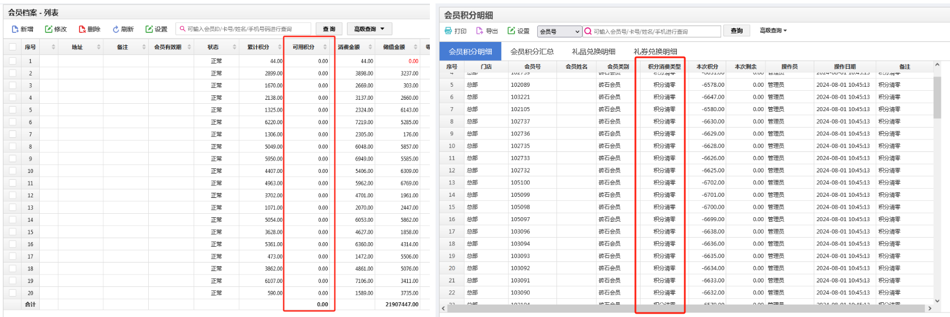Click the 刷新 (refresh) toolbar icon
The height and width of the screenshot is (317, 950).
pyautogui.click(x=116, y=29)
